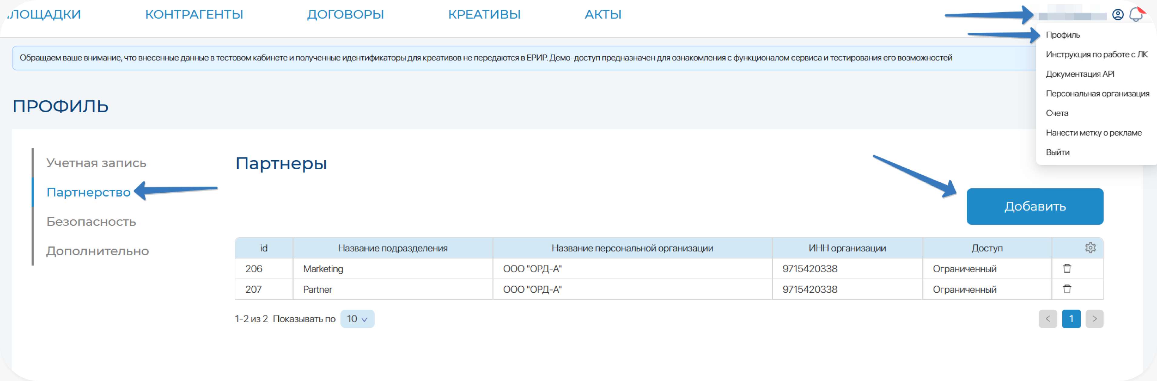Click Ограниченный access in Partner row
This screenshot has width=1157, height=381.
[x=987, y=289]
